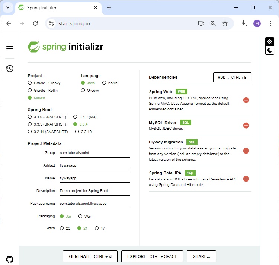279x265 pixels.
Task: Click the Dependencies heading
Action: click(163, 77)
